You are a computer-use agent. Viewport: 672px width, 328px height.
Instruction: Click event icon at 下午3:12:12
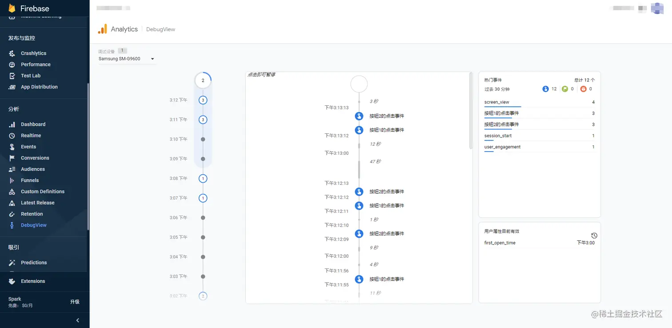click(359, 192)
